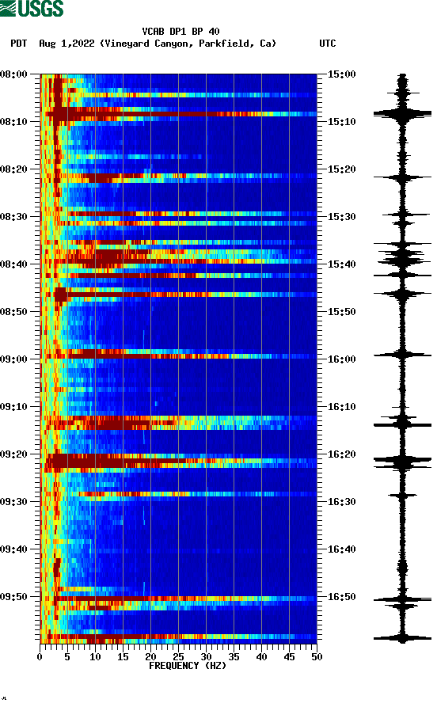Click the 08:10 PDT time label
Screen dimensions: 437x707
(x=13, y=122)
